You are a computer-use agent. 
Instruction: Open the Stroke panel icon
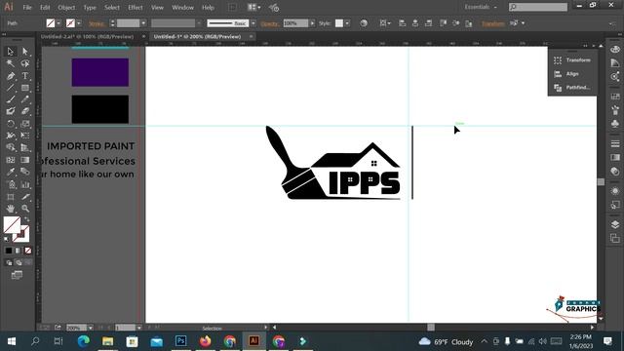pos(615,143)
